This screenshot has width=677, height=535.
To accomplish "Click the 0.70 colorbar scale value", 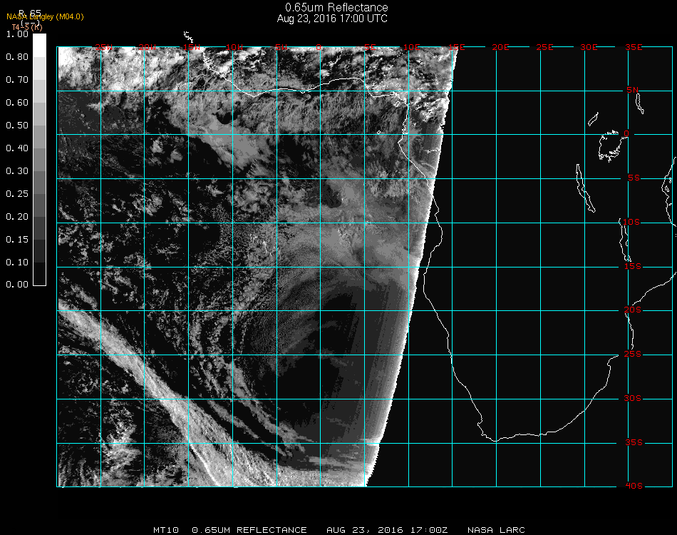I will click(17, 80).
